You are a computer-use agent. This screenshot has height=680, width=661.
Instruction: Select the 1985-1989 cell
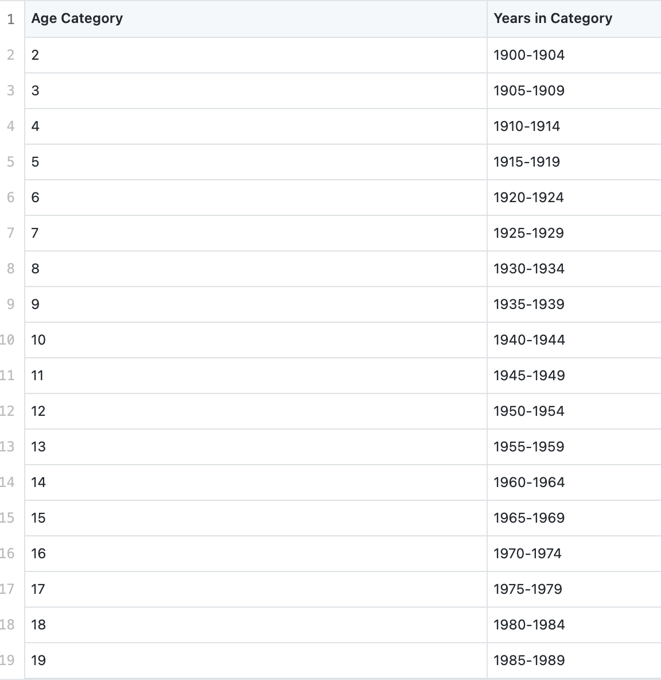pos(528,660)
